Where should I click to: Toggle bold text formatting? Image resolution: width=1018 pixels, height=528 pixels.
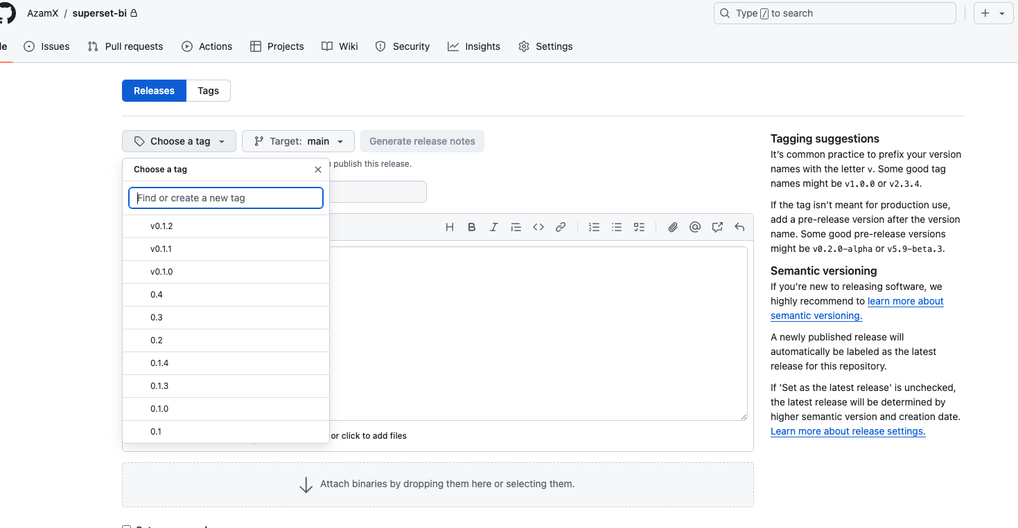(472, 227)
